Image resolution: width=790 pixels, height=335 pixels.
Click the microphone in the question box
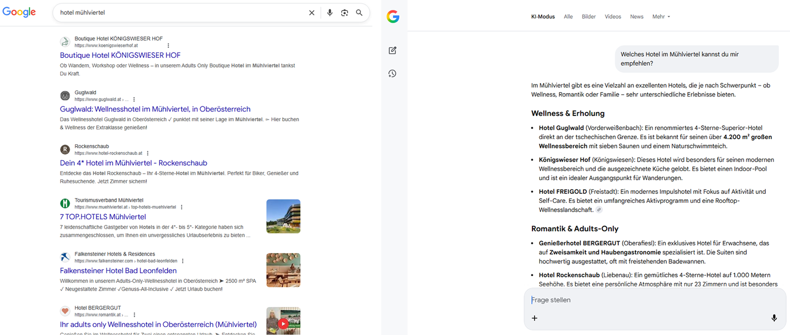[774, 318]
